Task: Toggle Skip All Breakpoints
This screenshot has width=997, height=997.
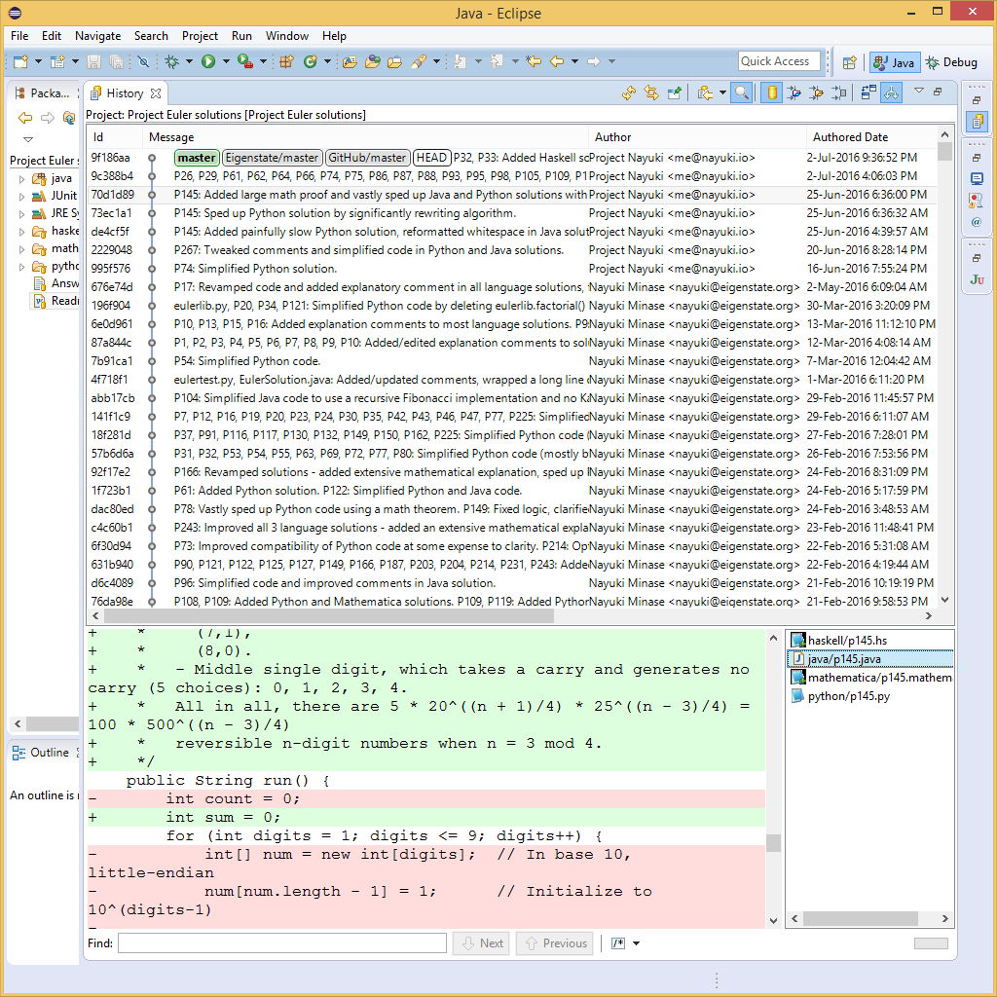Action: pyautogui.click(x=144, y=61)
